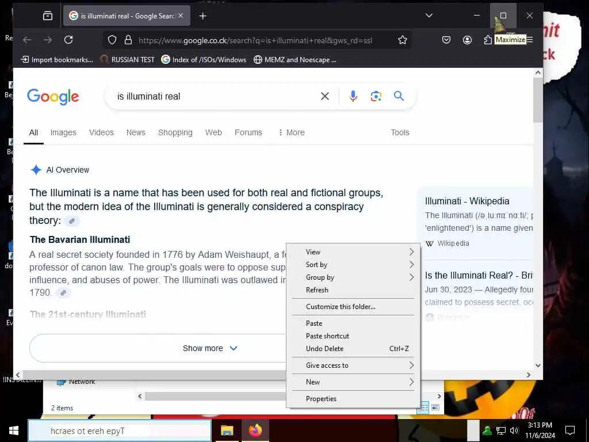Open tracking protection shield icon

[x=112, y=40]
